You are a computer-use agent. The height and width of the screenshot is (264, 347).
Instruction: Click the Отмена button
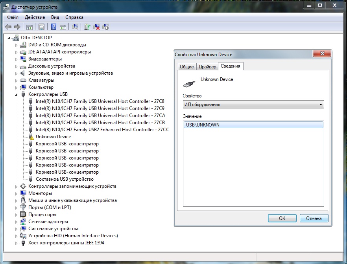pyautogui.click(x=314, y=218)
